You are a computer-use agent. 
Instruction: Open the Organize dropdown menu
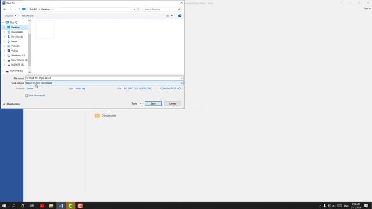[10, 16]
